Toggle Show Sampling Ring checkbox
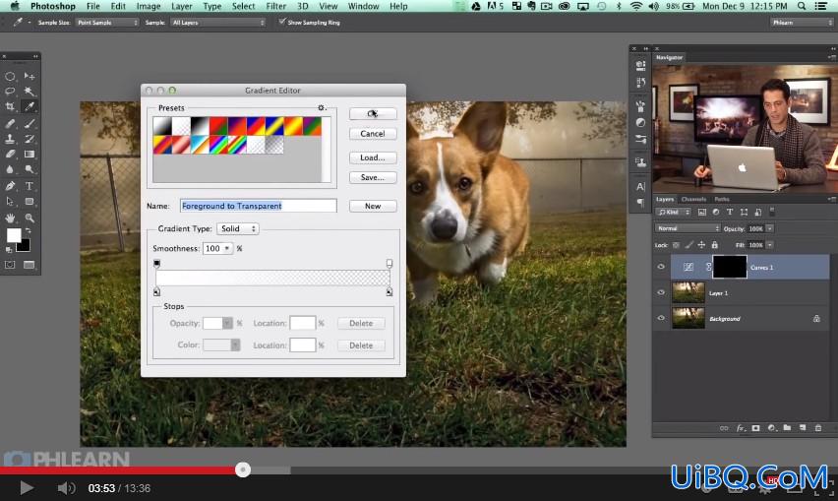838x501 pixels. coord(282,22)
